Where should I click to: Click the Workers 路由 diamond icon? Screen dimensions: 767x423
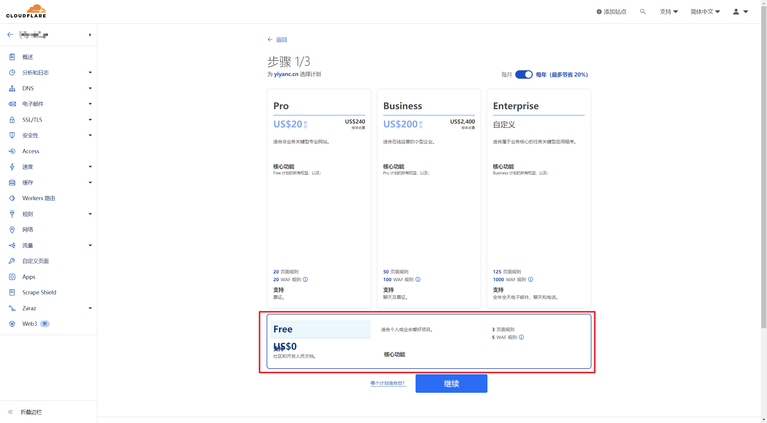pyautogui.click(x=12, y=198)
